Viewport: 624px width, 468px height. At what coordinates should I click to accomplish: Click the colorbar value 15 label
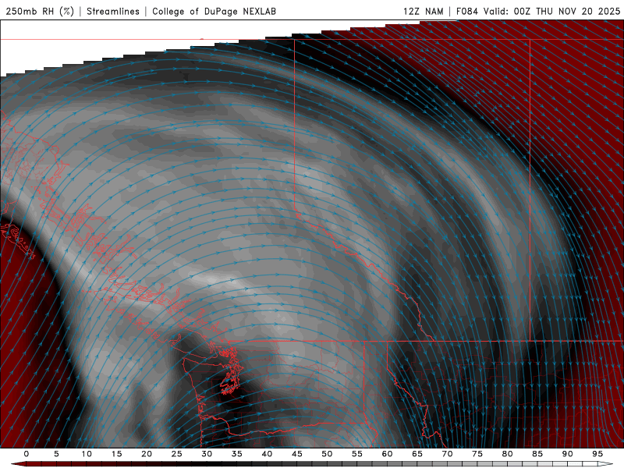point(116,454)
